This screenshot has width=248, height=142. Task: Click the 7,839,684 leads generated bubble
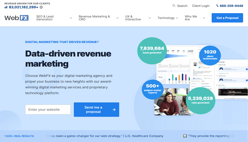[x=152, y=50]
